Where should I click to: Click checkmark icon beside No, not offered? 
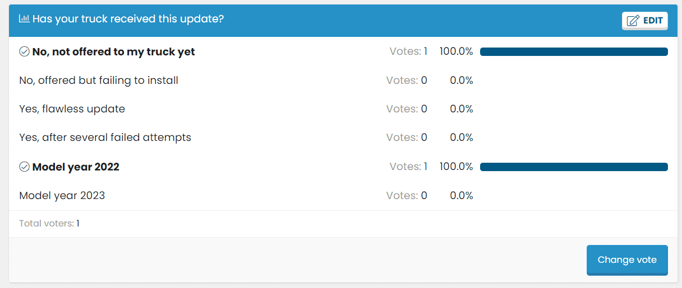click(24, 51)
